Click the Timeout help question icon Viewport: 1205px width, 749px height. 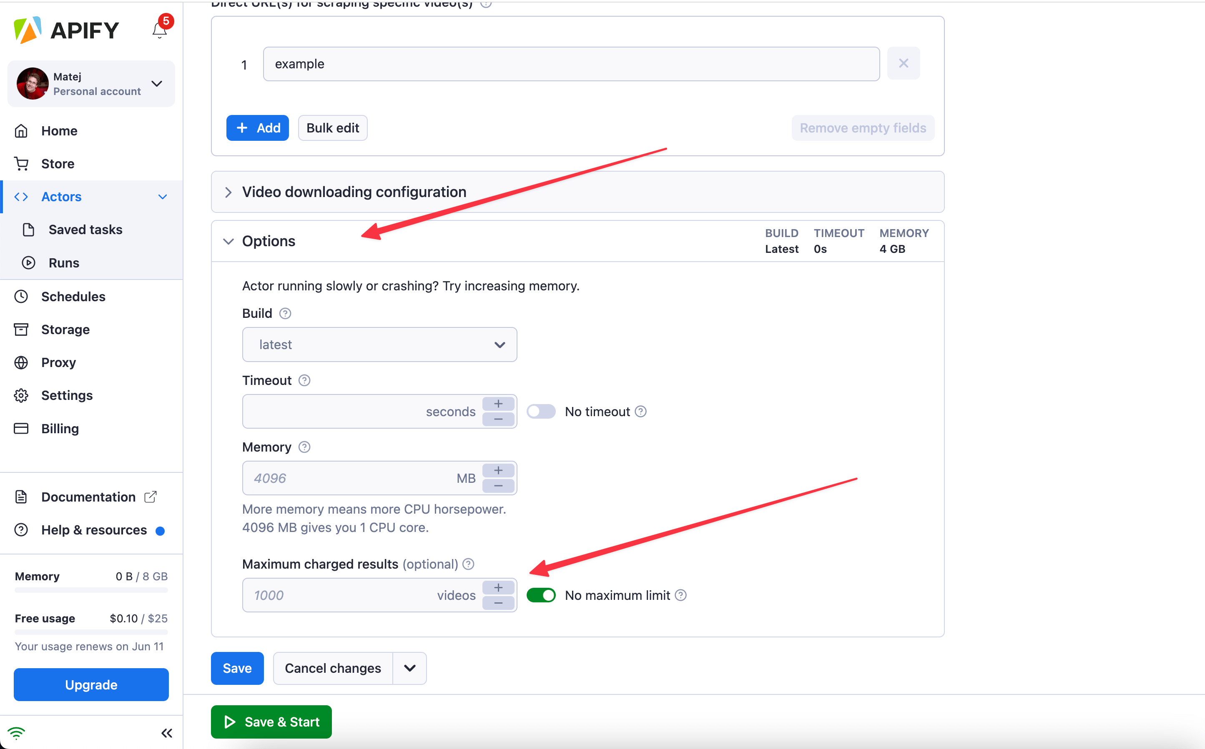(x=304, y=380)
